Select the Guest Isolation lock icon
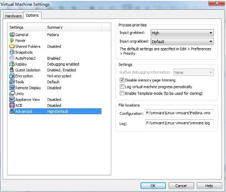The image size is (226, 192). [x=12, y=70]
